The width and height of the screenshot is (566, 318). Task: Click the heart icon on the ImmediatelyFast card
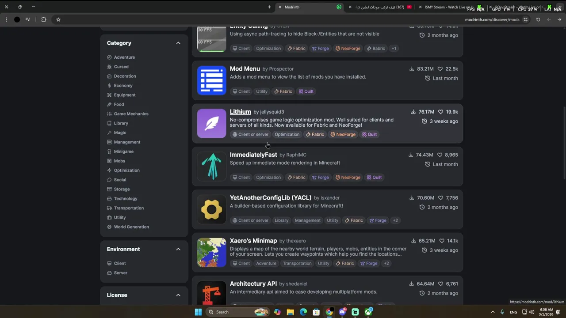[x=440, y=155]
